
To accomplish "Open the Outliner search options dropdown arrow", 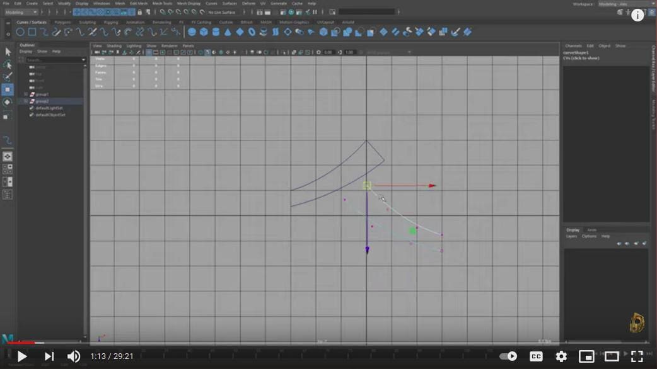I will (83, 60).
